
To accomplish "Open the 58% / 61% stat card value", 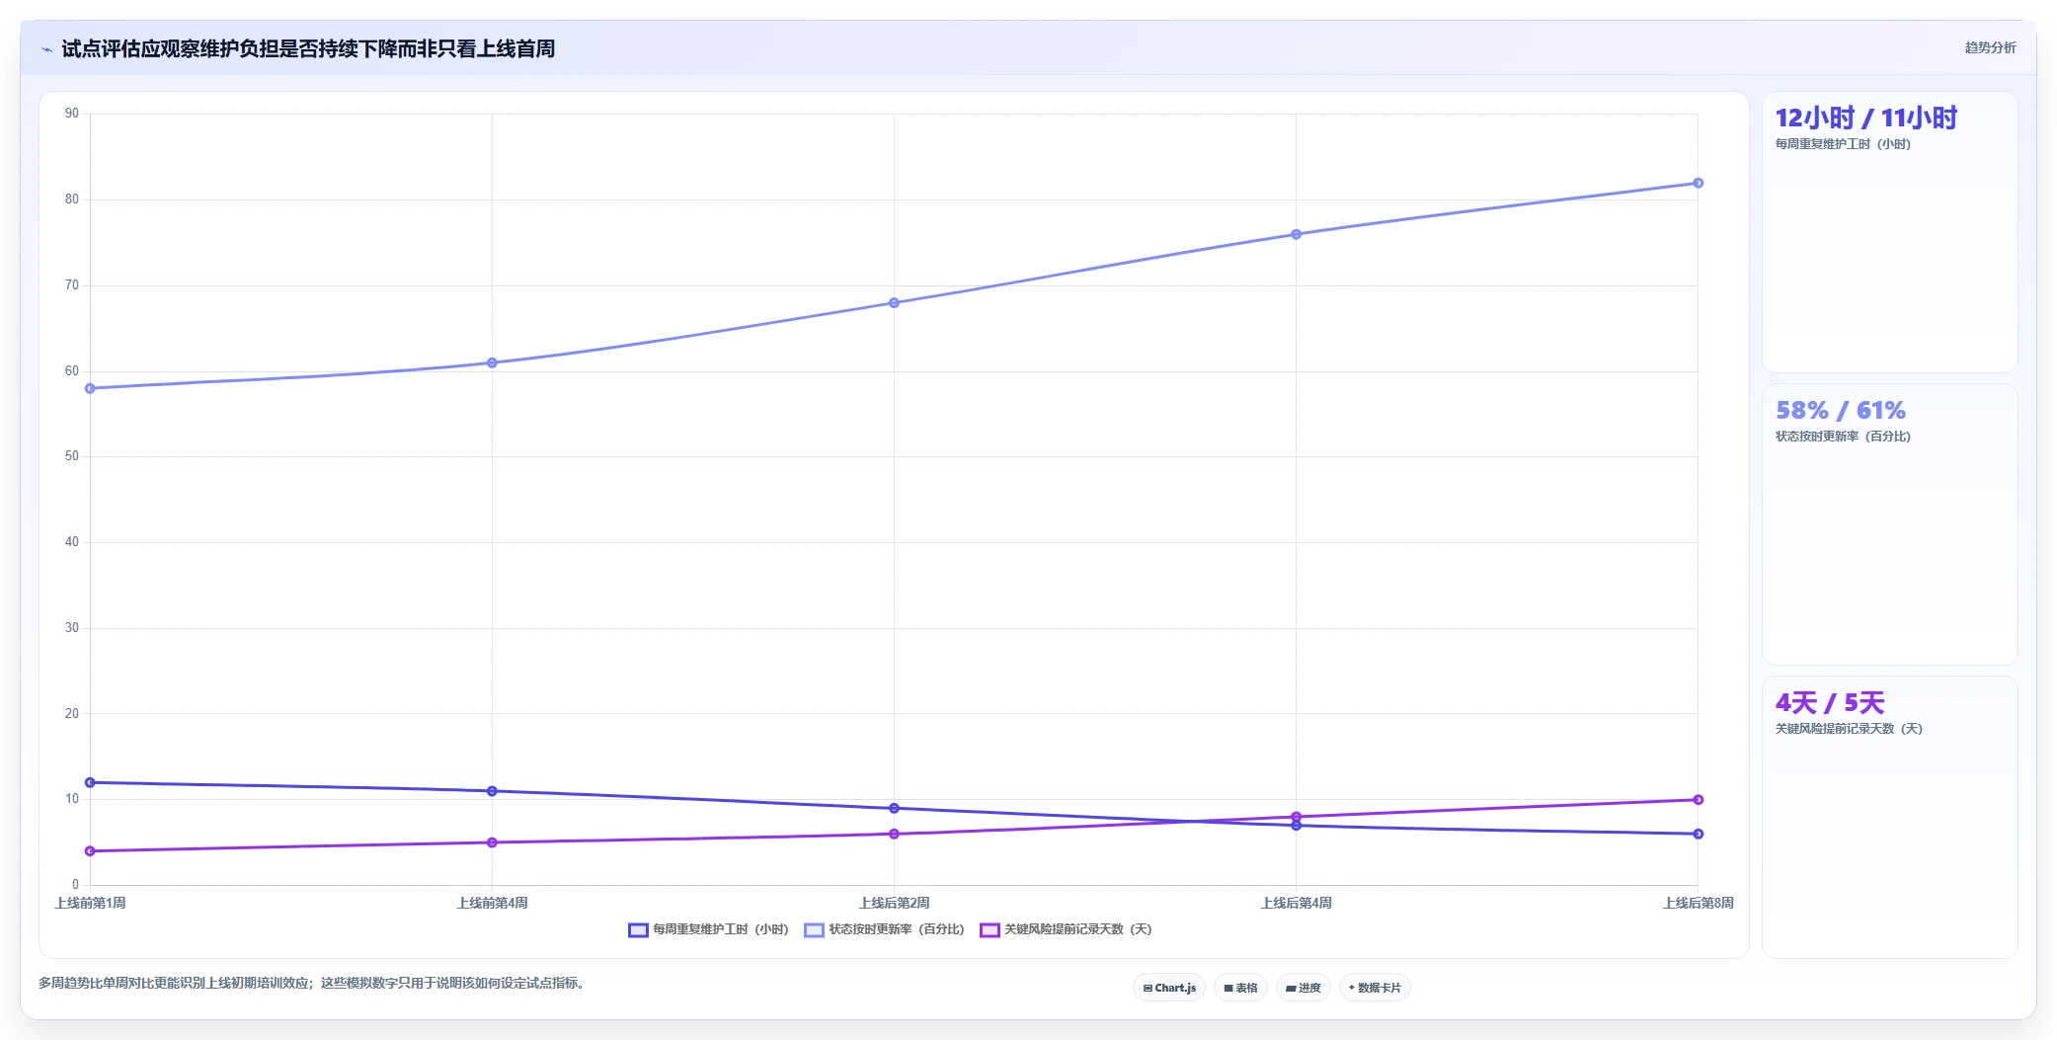I will coord(1840,410).
